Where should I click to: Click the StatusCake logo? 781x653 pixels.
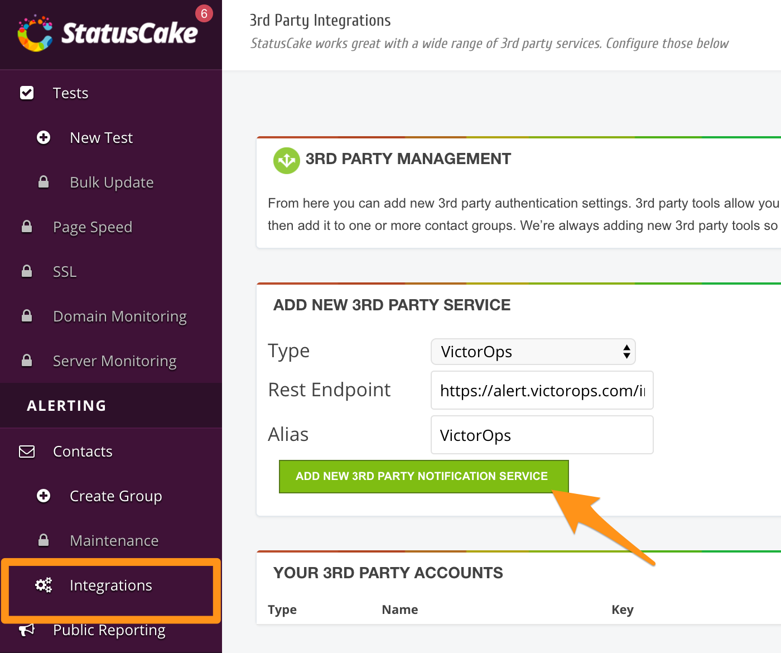106,33
